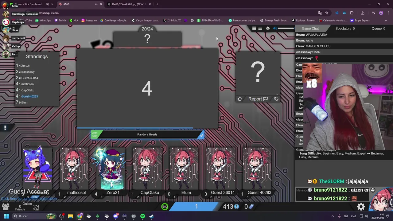
Task: Open the WhatsApp bookmark
Action: (x=43, y=20)
